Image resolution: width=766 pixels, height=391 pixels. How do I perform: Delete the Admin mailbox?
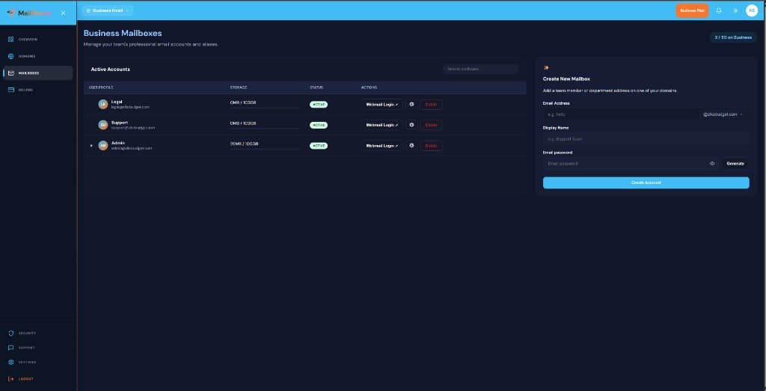click(x=431, y=146)
